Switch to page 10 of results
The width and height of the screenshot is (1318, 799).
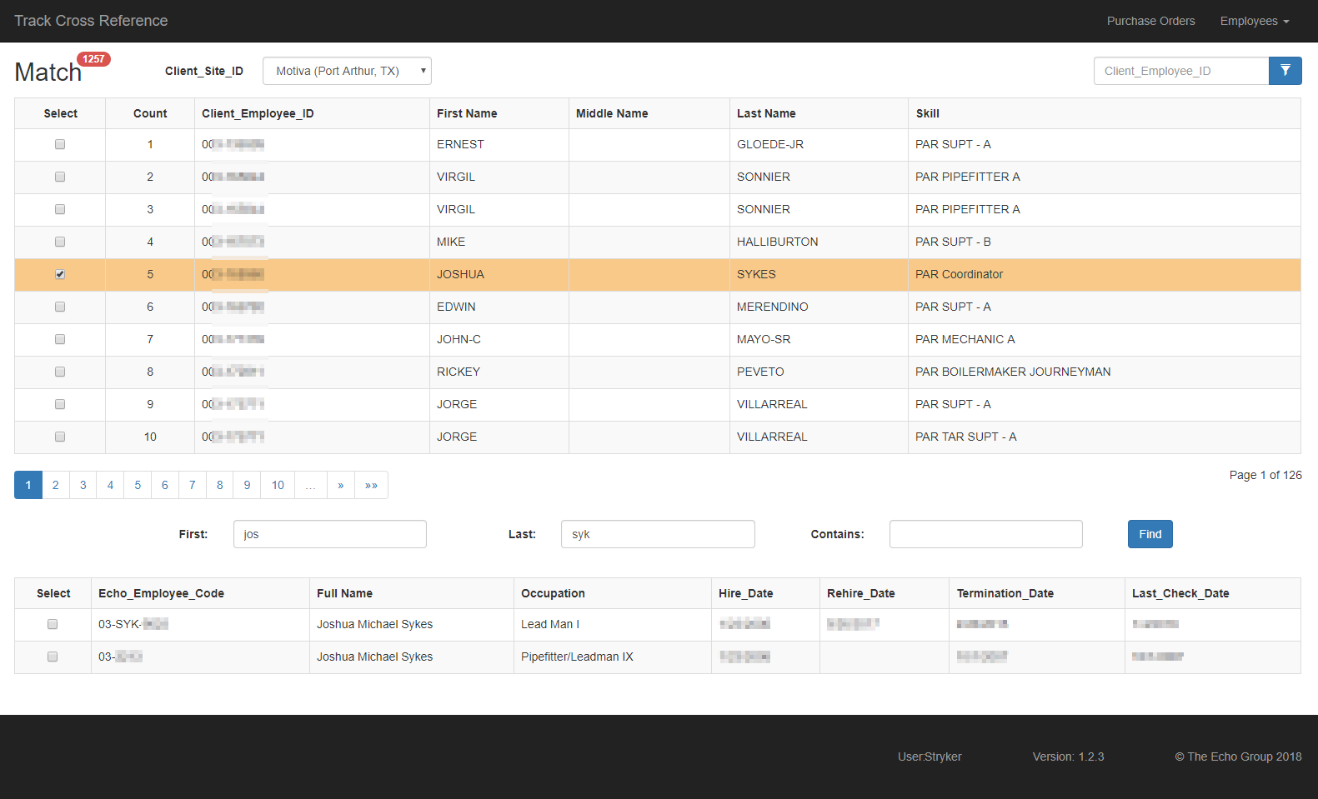(x=278, y=485)
